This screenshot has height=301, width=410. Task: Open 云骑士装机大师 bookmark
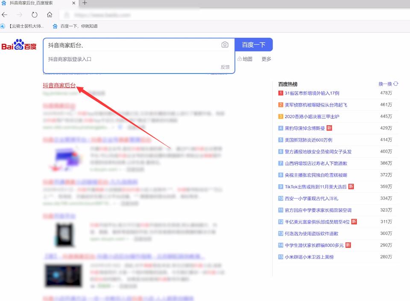(x=22, y=26)
